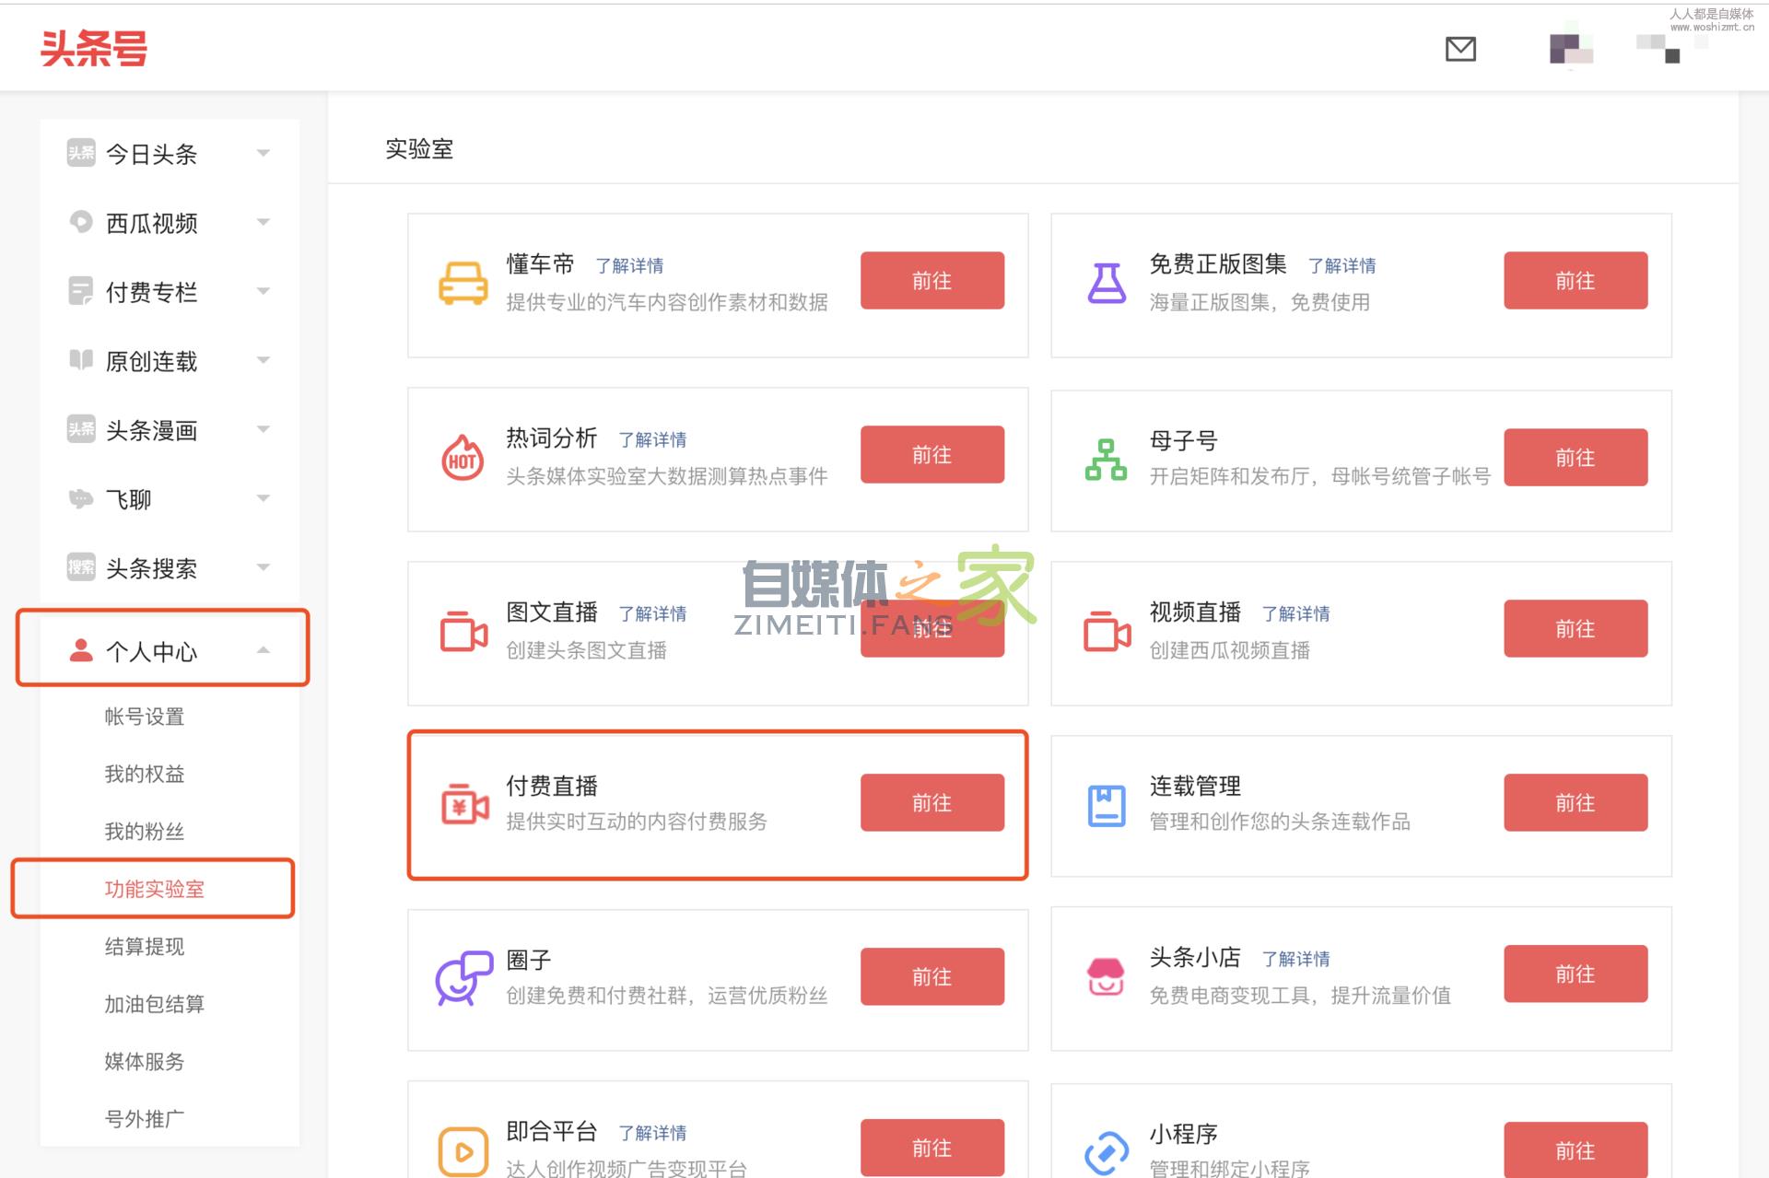Click the 热词分析 HOT flame icon

point(463,458)
